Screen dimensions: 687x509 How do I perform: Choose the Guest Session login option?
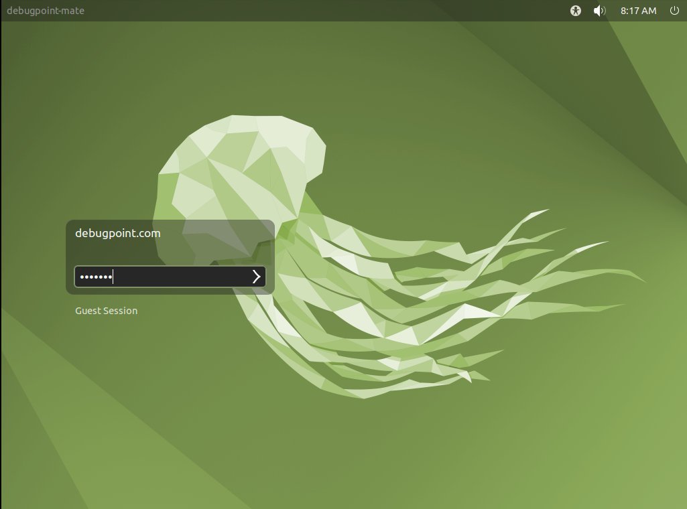106,311
